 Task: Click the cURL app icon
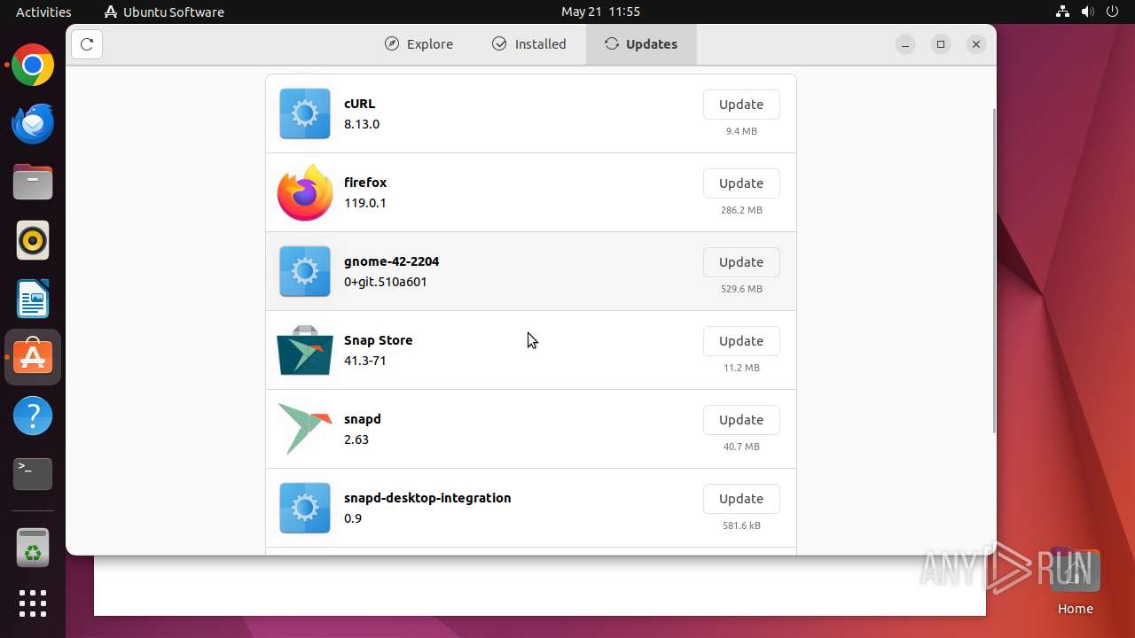(x=305, y=113)
